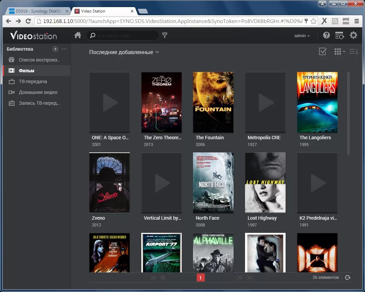Click the saved password key icon
This screenshot has height=292, width=365.
(306, 21)
